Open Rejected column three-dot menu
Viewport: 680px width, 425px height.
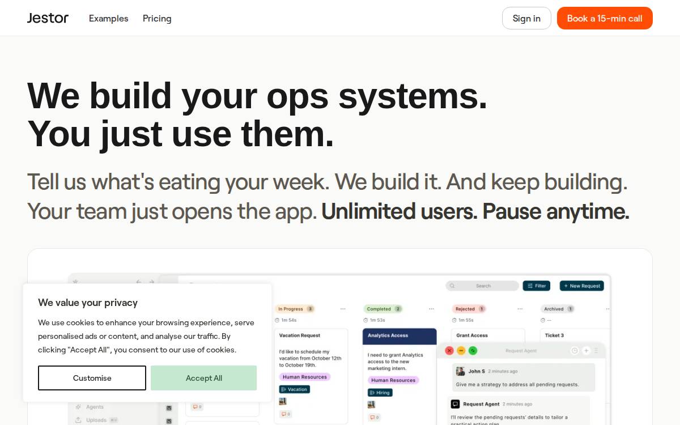pos(520,309)
